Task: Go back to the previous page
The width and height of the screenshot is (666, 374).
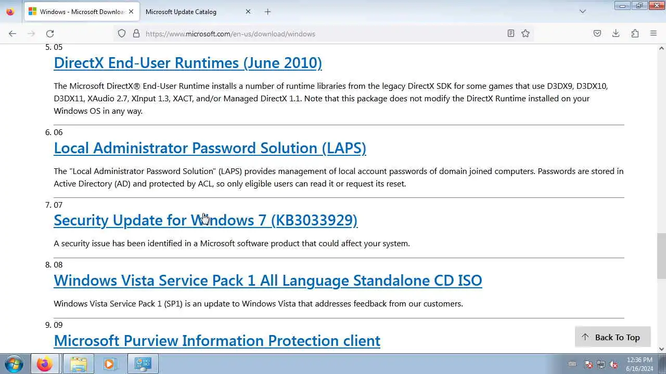Action: (12, 33)
